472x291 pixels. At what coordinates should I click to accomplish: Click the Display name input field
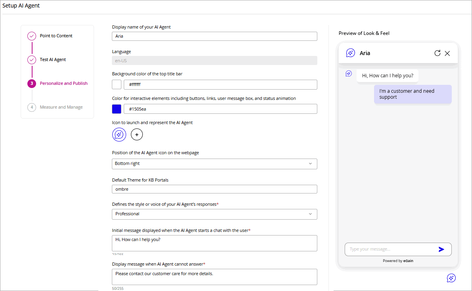click(x=214, y=36)
